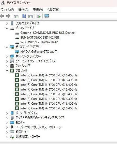Expand the モニター node
The image size is (117, 144).
(x=7, y=123)
